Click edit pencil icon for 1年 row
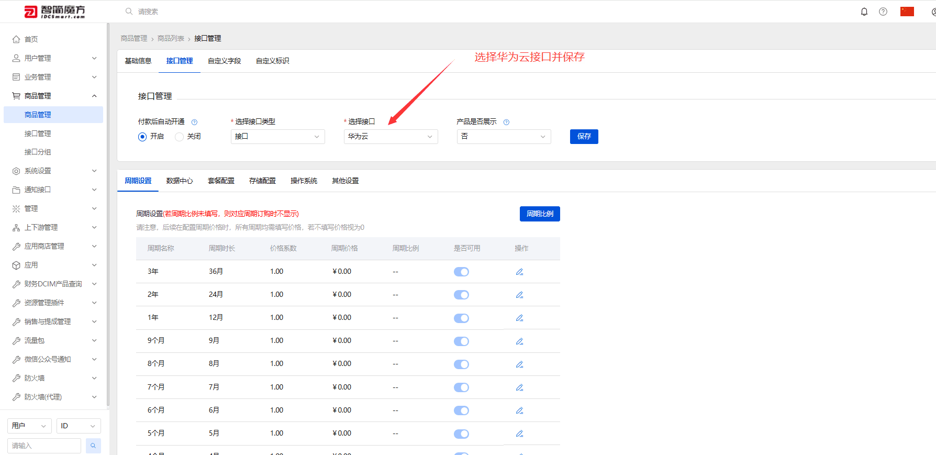Image resolution: width=936 pixels, height=455 pixels. [x=519, y=318]
